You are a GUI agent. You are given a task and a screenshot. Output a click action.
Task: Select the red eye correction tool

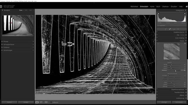[x=174, y=29]
